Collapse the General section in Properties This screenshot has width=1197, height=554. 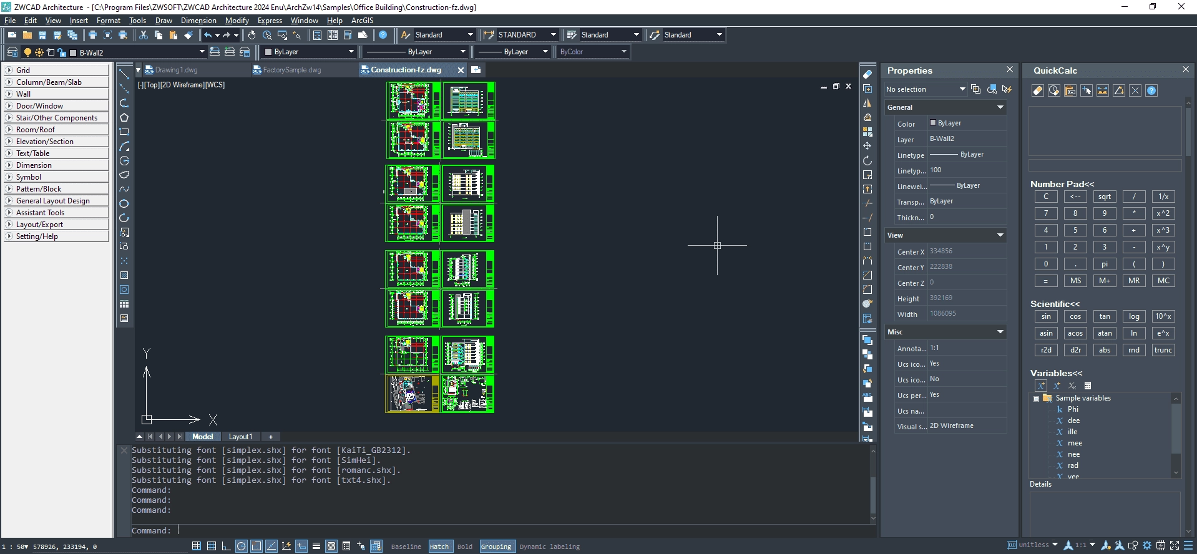tap(1000, 107)
